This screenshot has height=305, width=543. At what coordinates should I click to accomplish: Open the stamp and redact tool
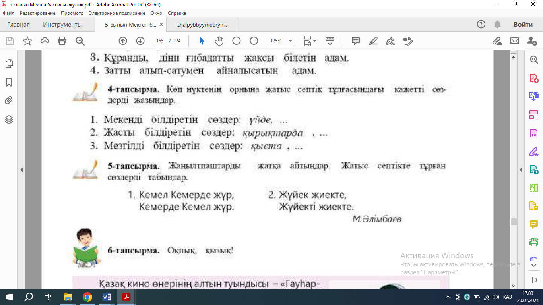coord(408,41)
